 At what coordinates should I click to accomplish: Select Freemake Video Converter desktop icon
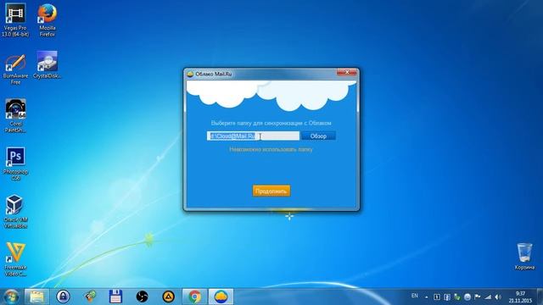tap(15, 259)
